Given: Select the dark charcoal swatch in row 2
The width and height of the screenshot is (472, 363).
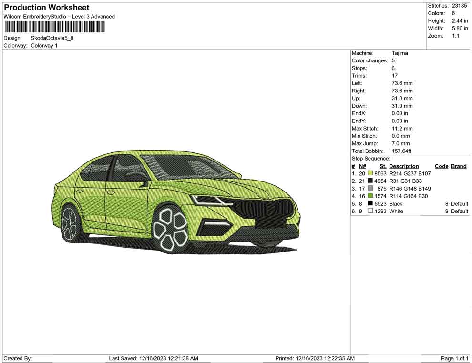Looking at the screenshot, I should (x=370, y=181).
